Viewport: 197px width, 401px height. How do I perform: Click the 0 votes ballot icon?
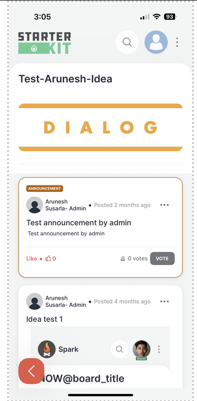point(123,259)
